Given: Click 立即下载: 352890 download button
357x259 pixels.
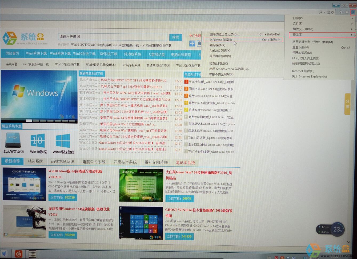Looking at the screenshot, I should point(63,235).
